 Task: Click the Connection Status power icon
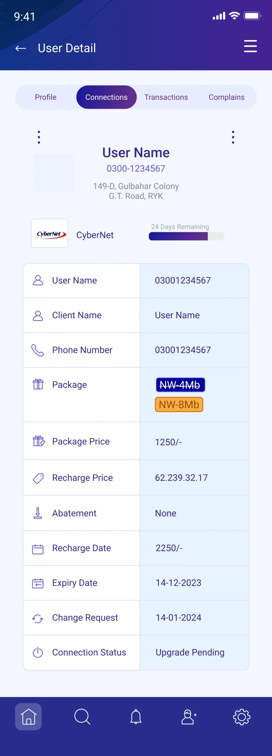click(x=38, y=652)
